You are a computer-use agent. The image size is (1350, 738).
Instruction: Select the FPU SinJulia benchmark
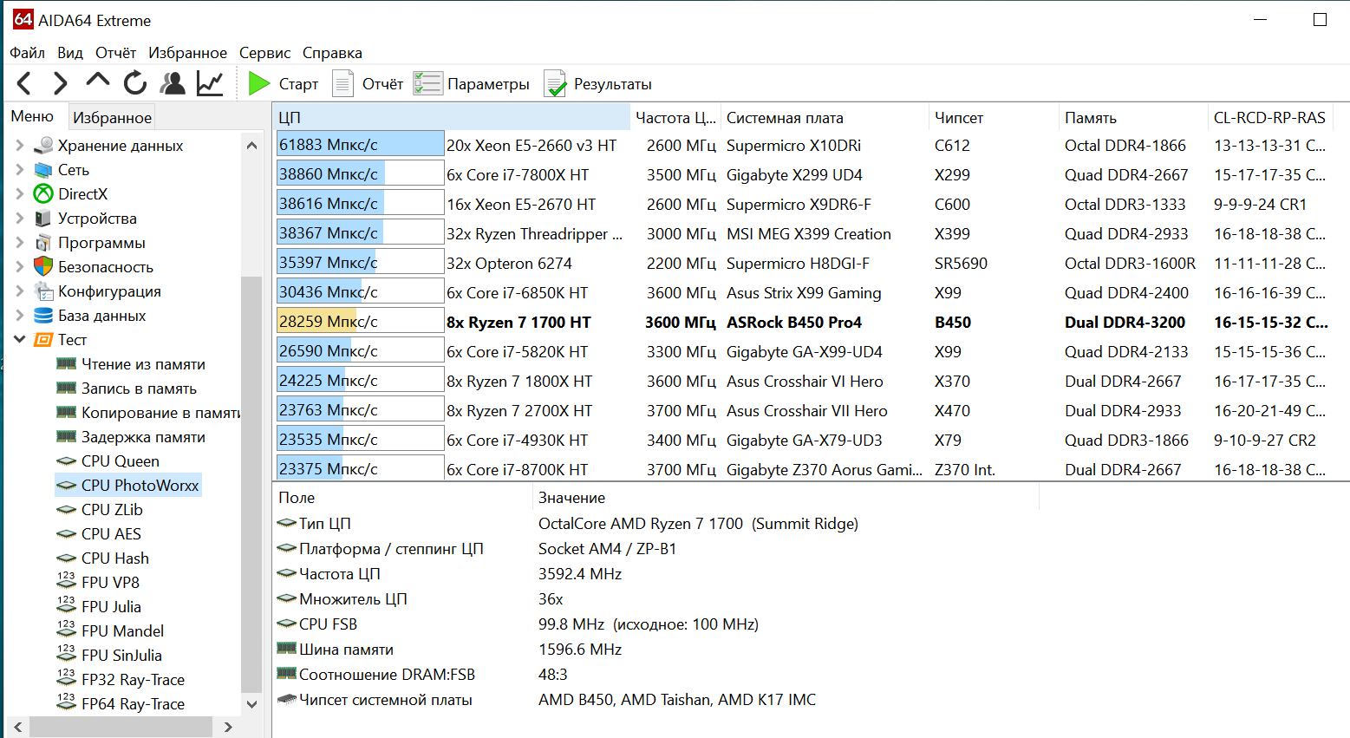click(121, 656)
